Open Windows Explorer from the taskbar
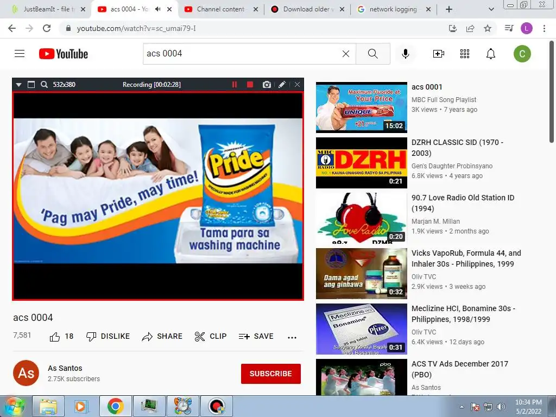Screen dimensions: 556x417 48,406
